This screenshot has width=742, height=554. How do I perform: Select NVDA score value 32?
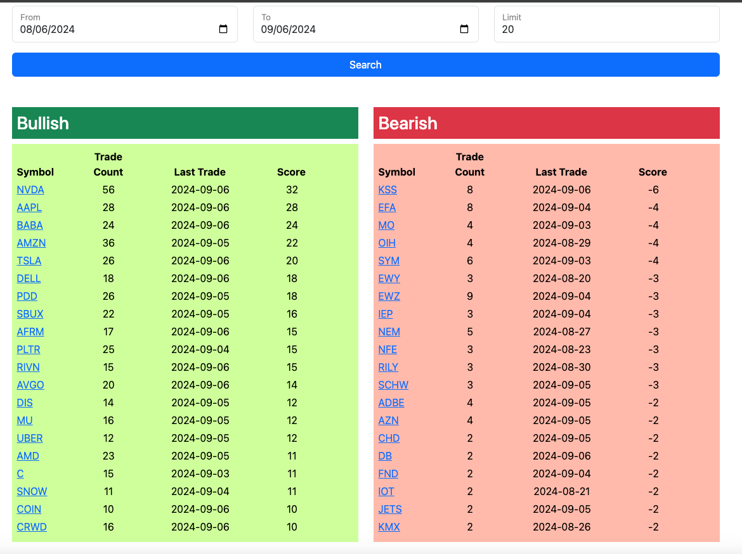point(292,190)
